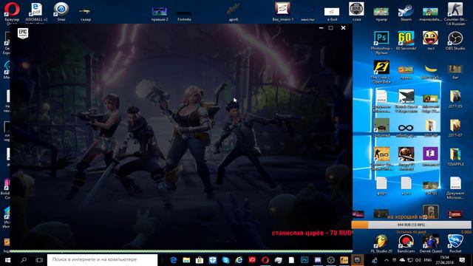This screenshot has width=473, height=266.
Task: Open Opera from the taskbar
Action: click(x=265, y=260)
